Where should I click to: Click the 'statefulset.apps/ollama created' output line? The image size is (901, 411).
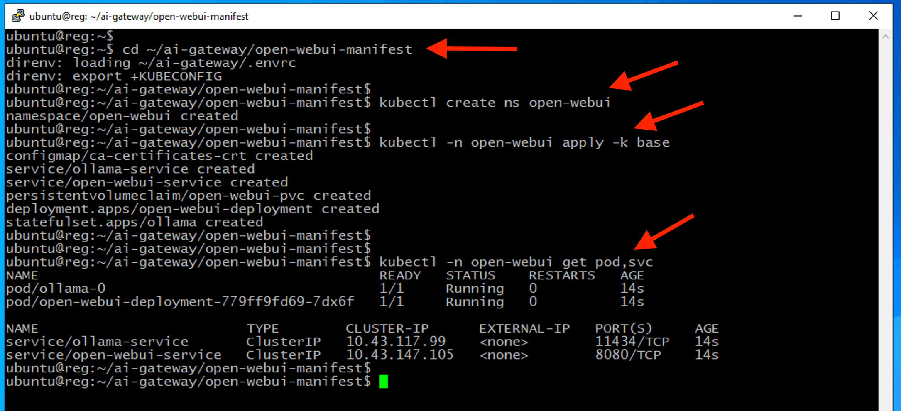134,222
